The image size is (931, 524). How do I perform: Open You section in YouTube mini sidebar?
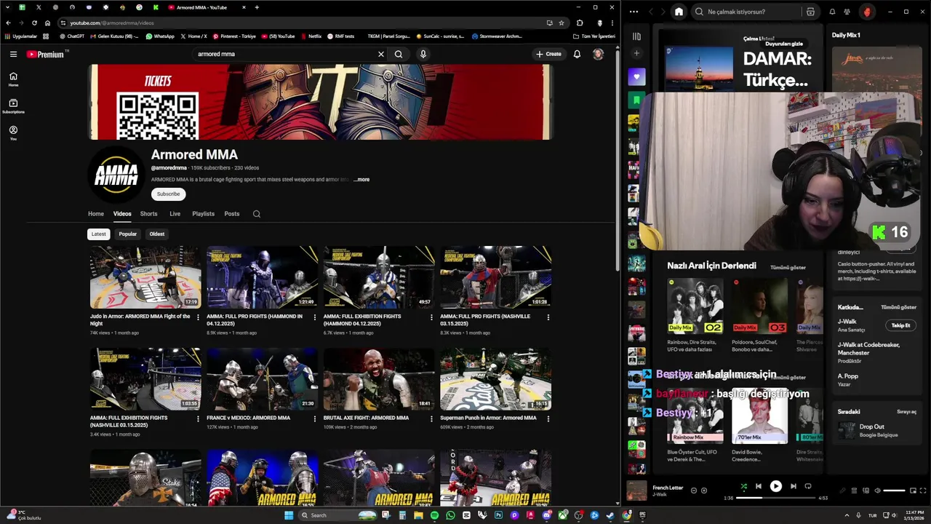[13, 133]
